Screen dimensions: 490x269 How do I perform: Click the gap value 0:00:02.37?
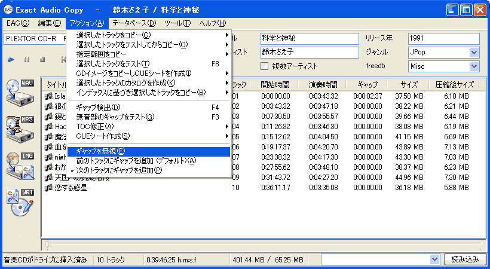point(367,96)
